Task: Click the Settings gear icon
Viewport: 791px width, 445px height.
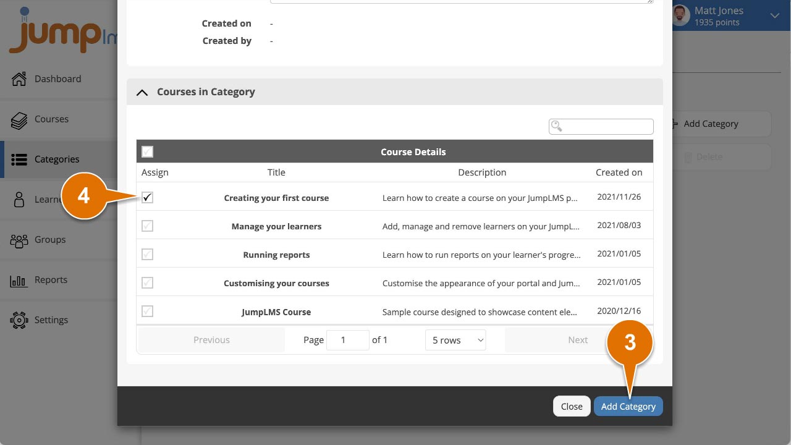Action: pos(19,320)
